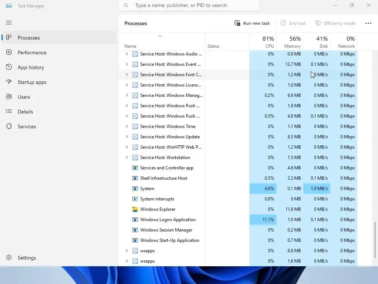Select the Windows Explorer process row

coord(238,209)
